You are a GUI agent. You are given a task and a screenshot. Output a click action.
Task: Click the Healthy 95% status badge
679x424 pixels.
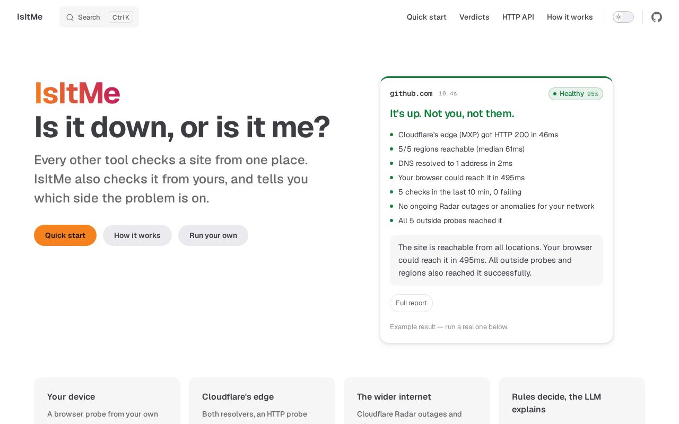tap(576, 94)
